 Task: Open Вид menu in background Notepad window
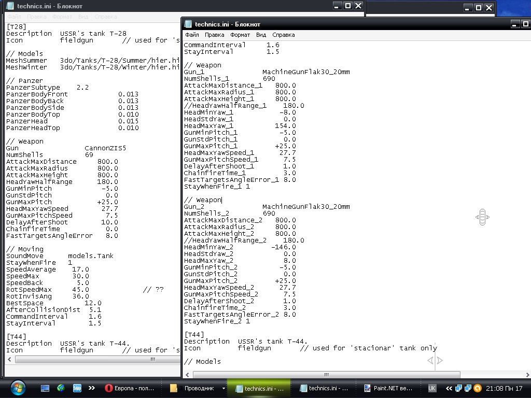pyautogui.click(x=83, y=17)
